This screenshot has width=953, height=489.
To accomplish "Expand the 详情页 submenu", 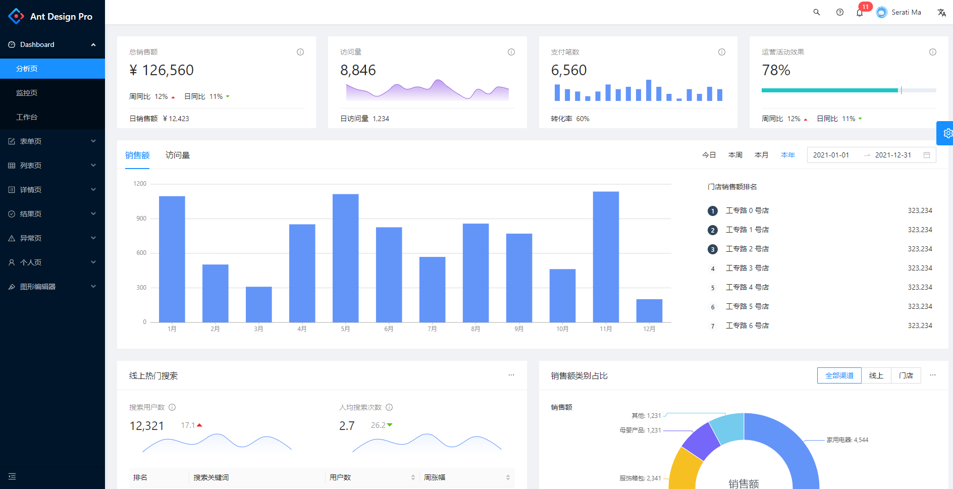I will 93,190.
